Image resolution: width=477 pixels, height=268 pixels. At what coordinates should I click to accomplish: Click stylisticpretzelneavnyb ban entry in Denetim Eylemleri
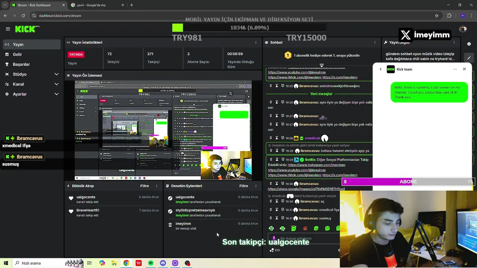(x=213, y=213)
